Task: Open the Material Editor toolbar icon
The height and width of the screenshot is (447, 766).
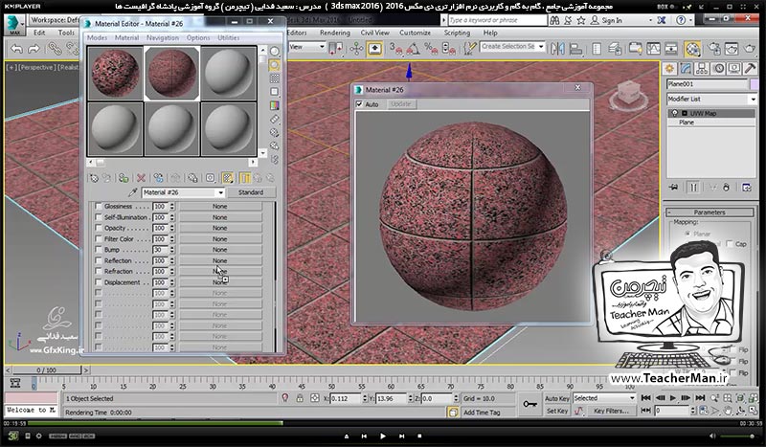Action: [692, 49]
